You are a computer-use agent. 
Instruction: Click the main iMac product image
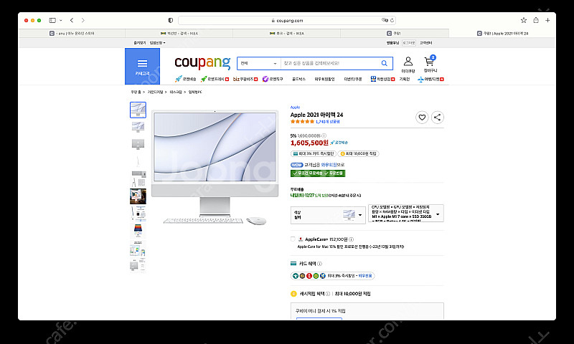tap(215, 168)
